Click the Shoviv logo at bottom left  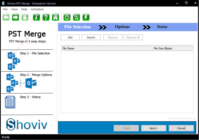[27, 125]
